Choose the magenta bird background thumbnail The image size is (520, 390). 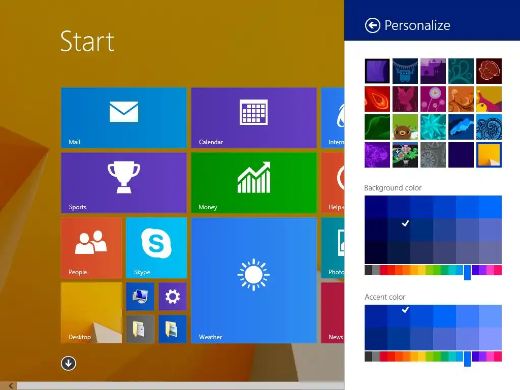(405, 99)
